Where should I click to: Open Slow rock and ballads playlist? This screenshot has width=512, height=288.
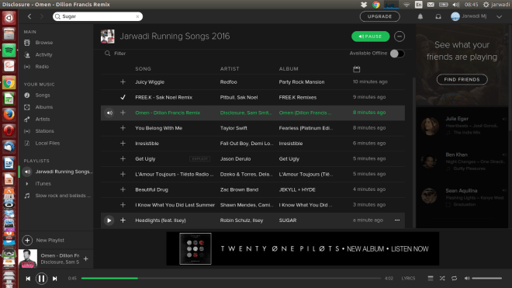pyautogui.click(x=63, y=196)
